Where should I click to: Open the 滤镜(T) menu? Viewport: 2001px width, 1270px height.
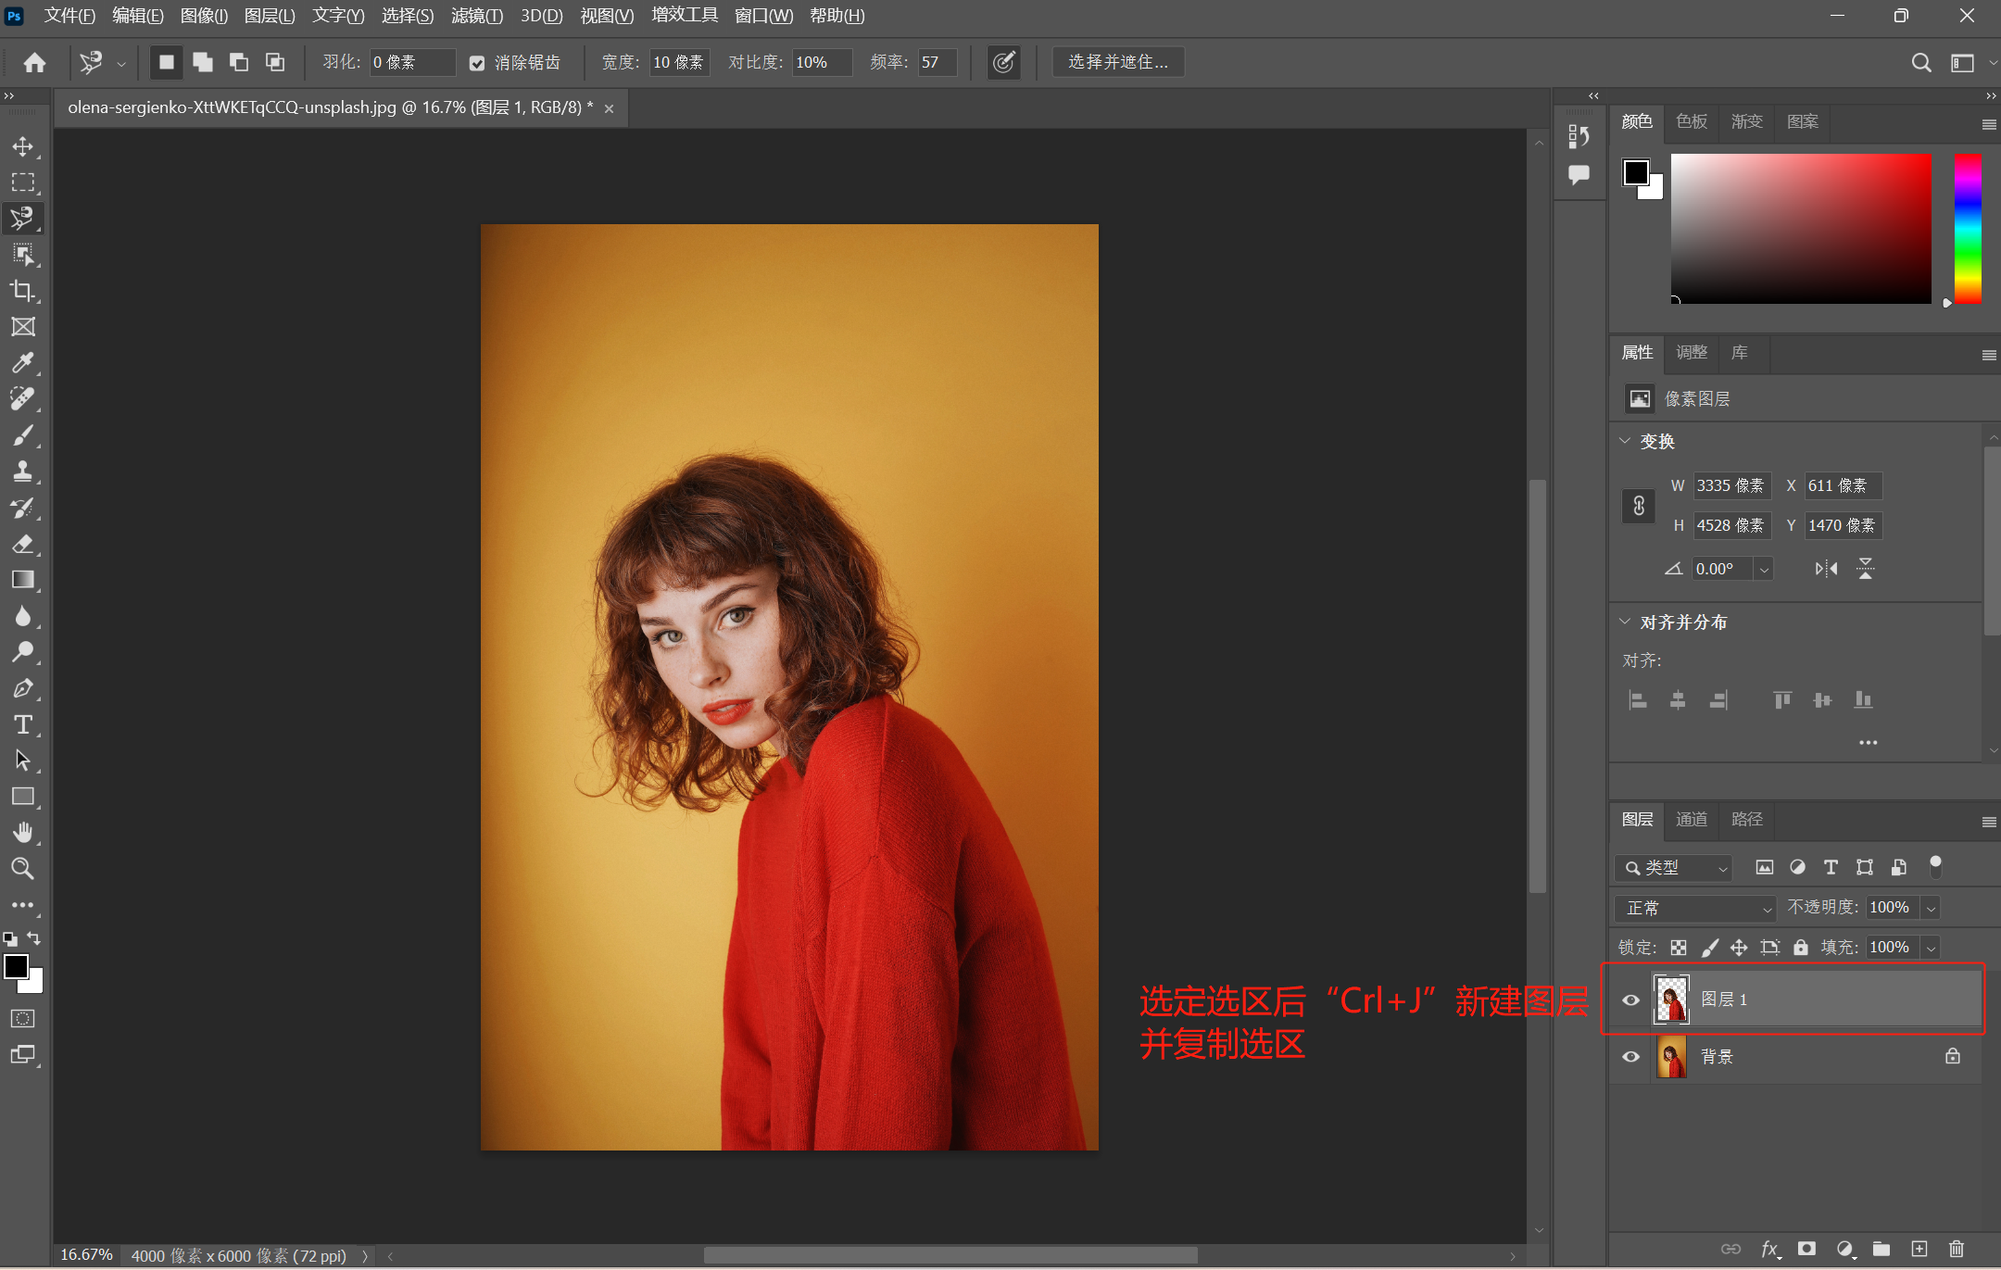coord(477,16)
